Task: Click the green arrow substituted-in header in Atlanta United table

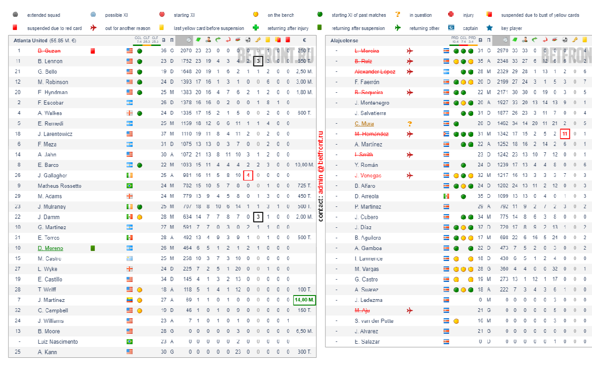Action: 218,40
